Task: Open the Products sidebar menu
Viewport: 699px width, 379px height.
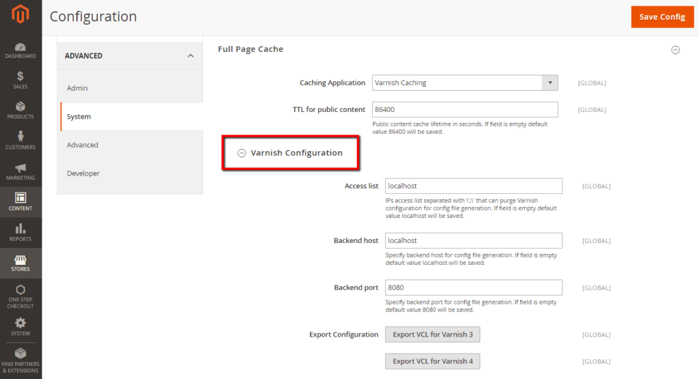Action: [20, 111]
